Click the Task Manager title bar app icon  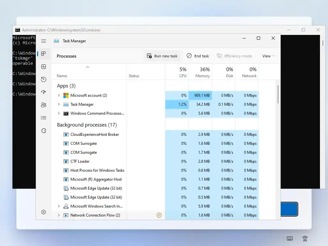click(56, 41)
